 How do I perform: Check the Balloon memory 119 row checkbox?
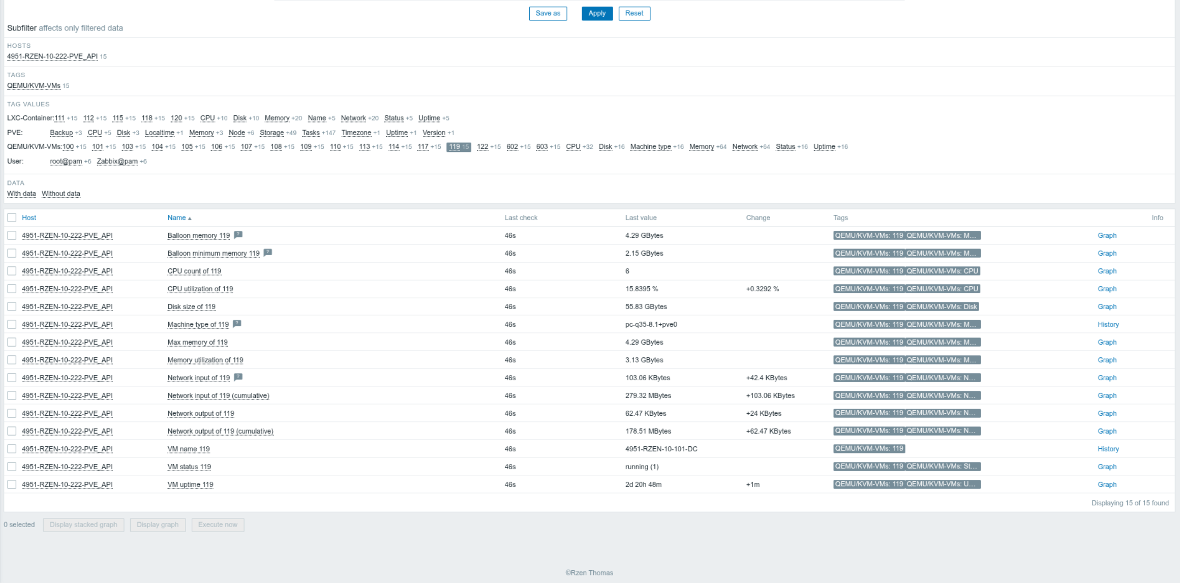pyautogui.click(x=12, y=235)
